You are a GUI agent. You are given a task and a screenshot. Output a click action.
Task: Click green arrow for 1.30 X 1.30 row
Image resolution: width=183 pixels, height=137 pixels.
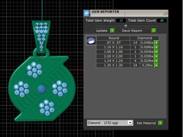point(156,65)
